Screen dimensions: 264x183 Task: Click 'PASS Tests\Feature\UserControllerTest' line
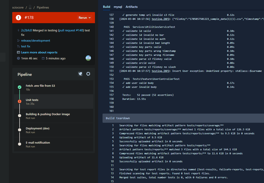pos(151,79)
